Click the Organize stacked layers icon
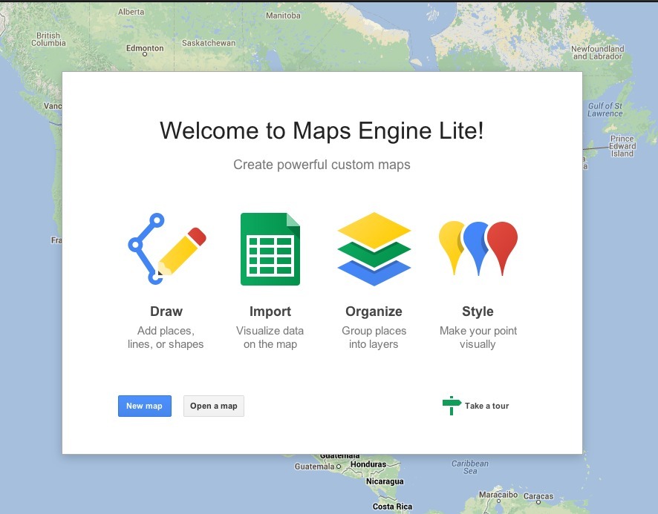 [374, 249]
